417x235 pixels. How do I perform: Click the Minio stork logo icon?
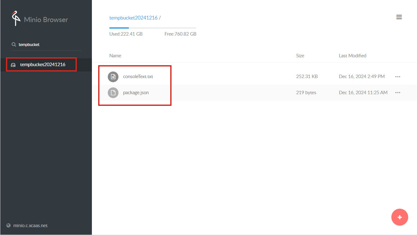pyautogui.click(x=16, y=19)
